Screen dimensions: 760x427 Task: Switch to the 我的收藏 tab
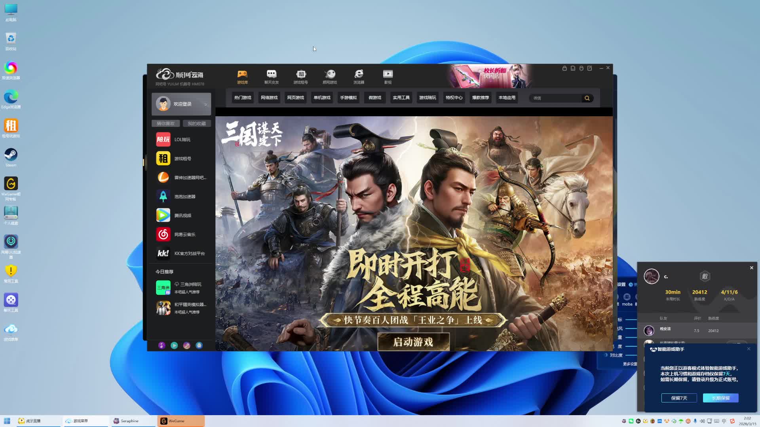pyautogui.click(x=197, y=124)
